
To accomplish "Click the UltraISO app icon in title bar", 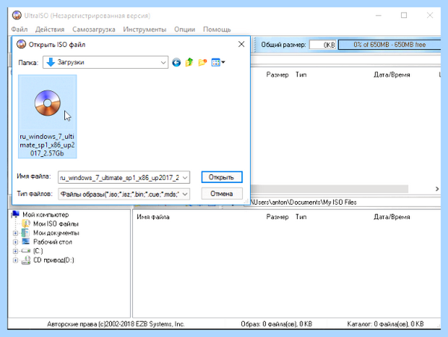I will (x=17, y=15).
